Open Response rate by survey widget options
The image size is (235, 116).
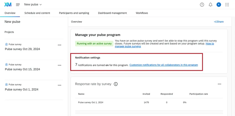219,84
